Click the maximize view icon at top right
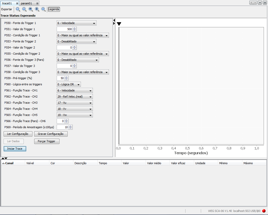 (265, 2)
